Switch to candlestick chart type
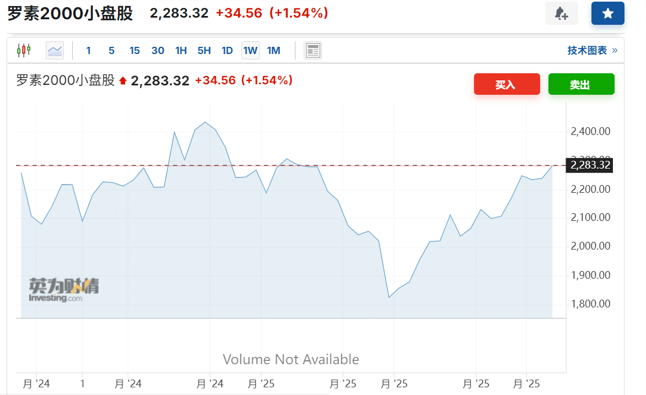646x395 pixels. click(x=24, y=51)
